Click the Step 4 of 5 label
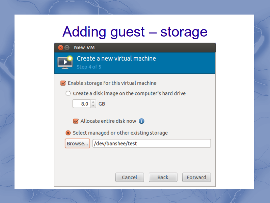The image size is (270, 203). click(x=89, y=67)
